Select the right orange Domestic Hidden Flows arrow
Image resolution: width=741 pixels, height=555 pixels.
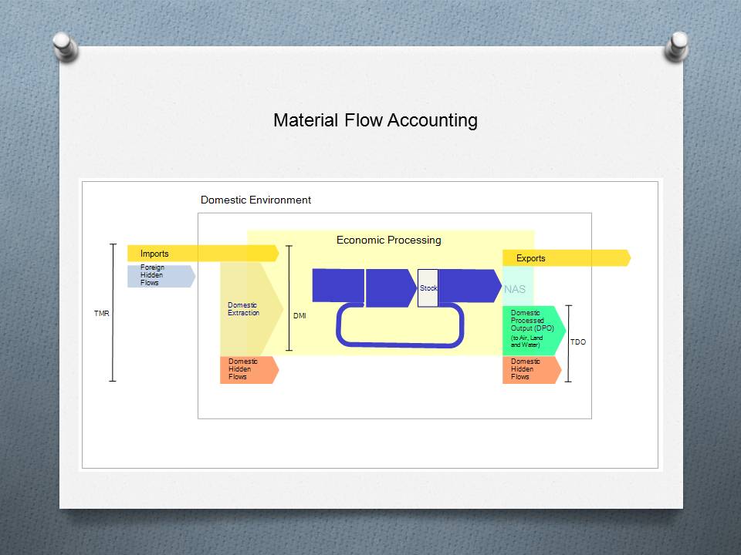(x=532, y=369)
